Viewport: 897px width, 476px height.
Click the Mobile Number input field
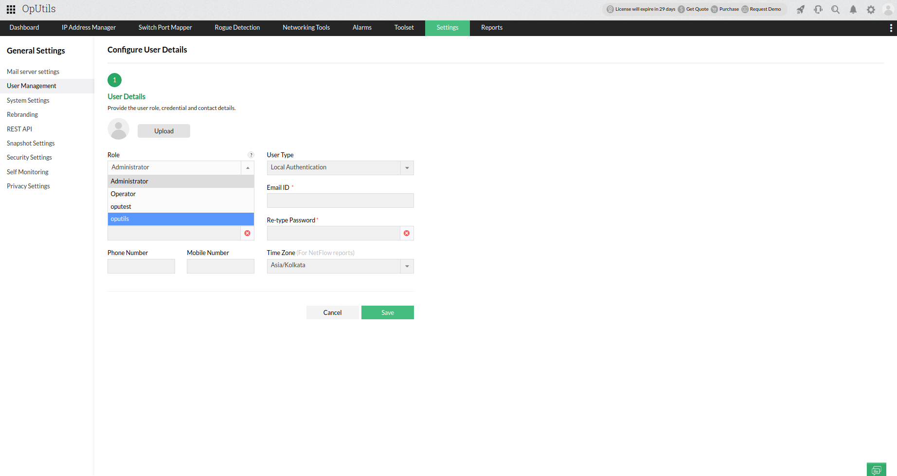click(x=220, y=266)
